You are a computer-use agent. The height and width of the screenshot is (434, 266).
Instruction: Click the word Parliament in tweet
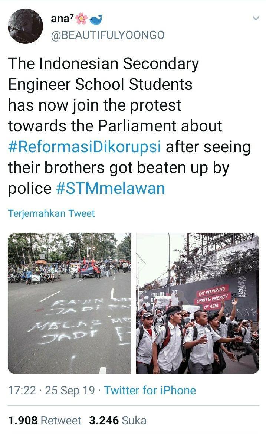[x=137, y=126]
